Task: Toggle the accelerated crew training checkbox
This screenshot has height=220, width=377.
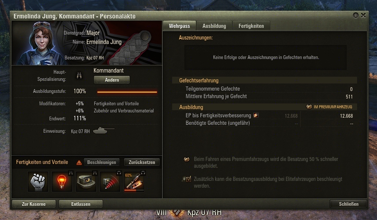Action: [x=189, y=179]
